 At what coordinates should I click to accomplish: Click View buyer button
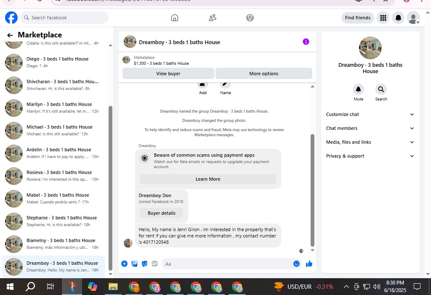click(x=168, y=74)
